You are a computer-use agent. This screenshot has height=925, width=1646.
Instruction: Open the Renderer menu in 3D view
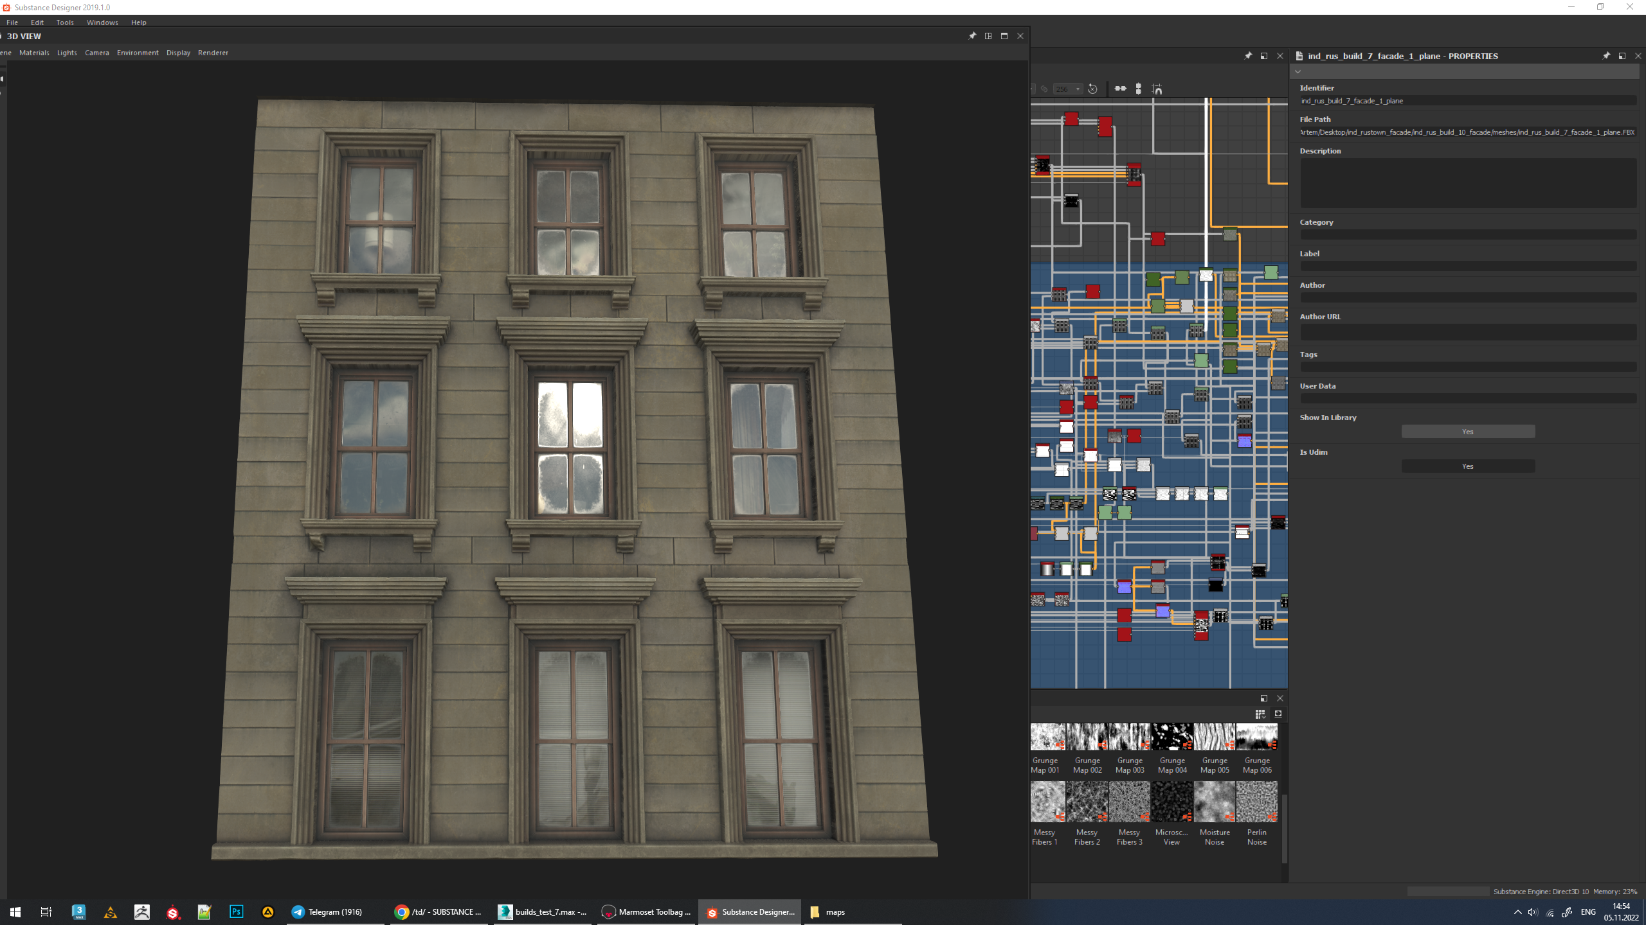(213, 53)
